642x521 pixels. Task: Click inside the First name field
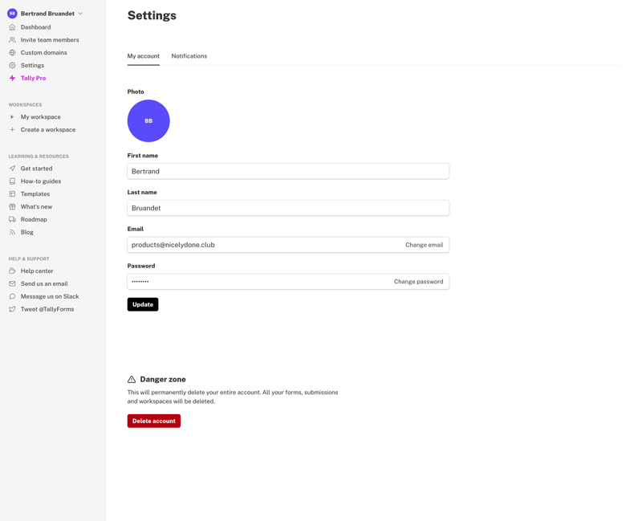point(241,171)
